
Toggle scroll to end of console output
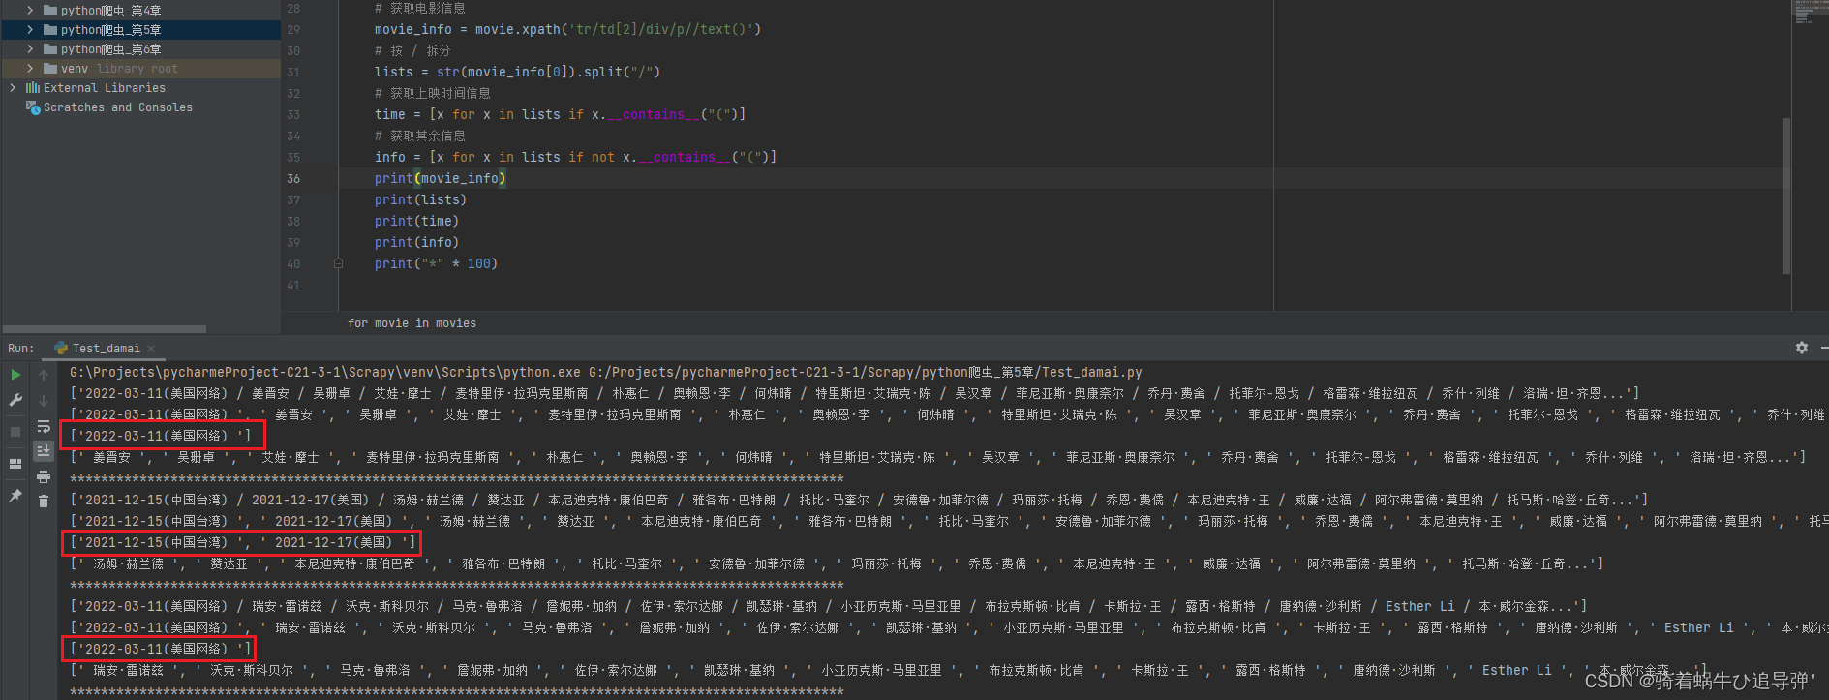click(x=44, y=451)
